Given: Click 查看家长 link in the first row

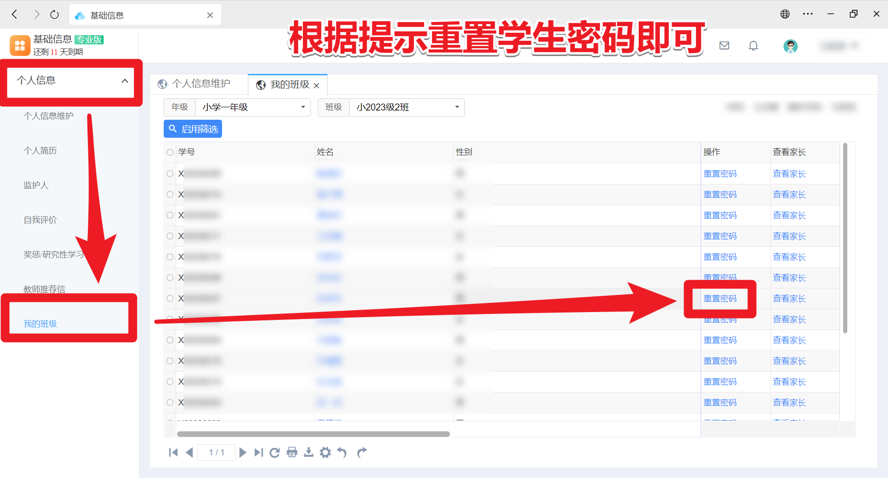Looking at the screenshot, I should tap(789, 174).
